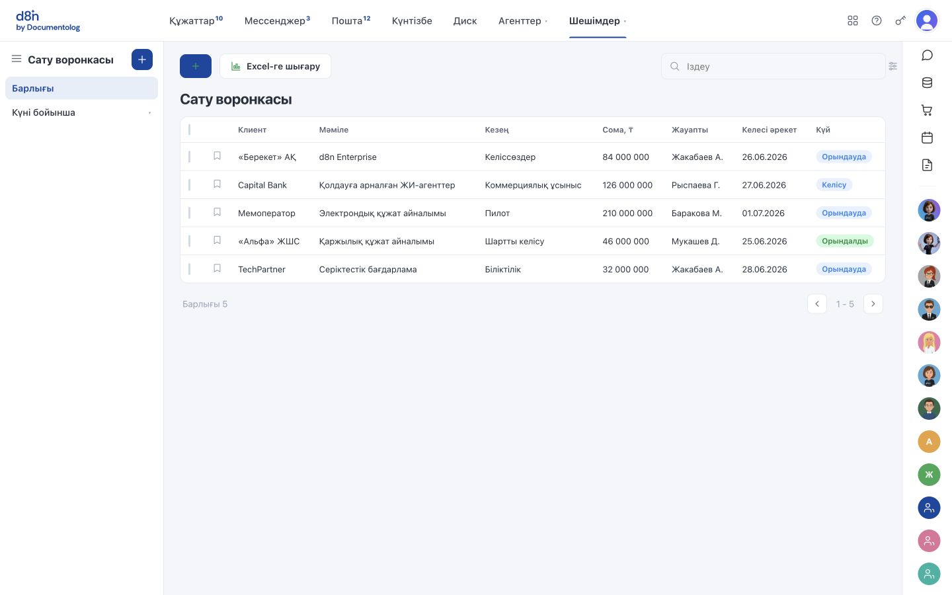The width and height of the screenshot is (952, 595).
Task: Open the apps grid icon
Action: click(853, 20)
